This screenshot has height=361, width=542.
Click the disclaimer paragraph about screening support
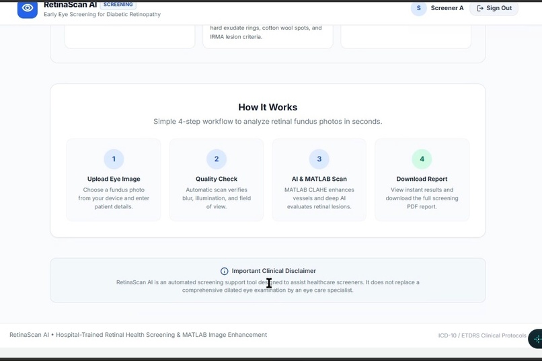pyautogui.click(x=268, y=286)
